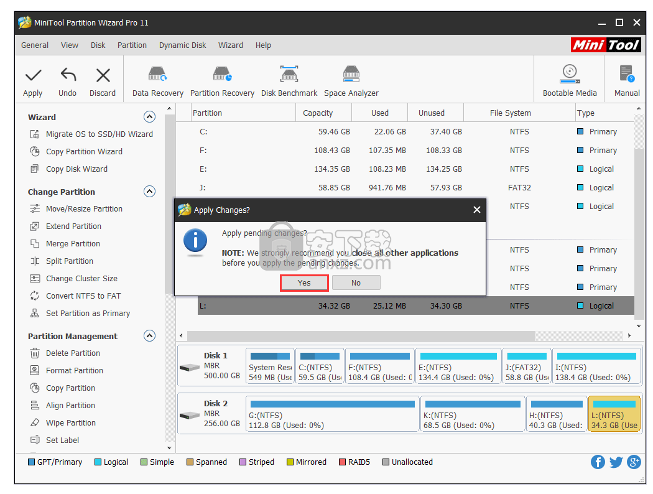Select E:(NTFS) block on Disk 1
The width and height of the screenshot is (653, 494).
[x=458, y=366]
